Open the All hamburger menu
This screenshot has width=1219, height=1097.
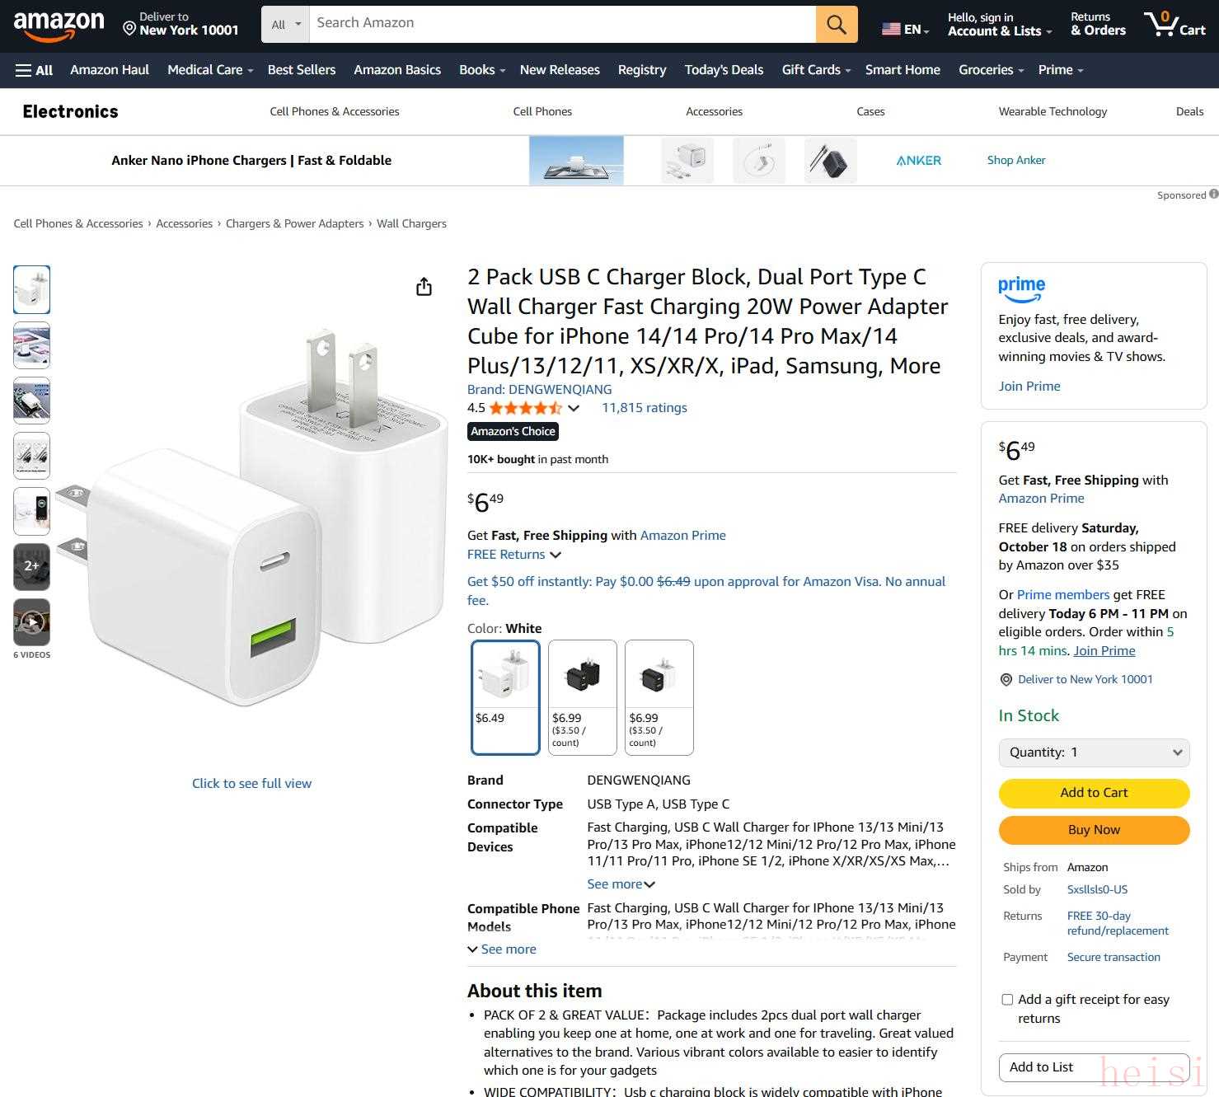pos(34,70)
